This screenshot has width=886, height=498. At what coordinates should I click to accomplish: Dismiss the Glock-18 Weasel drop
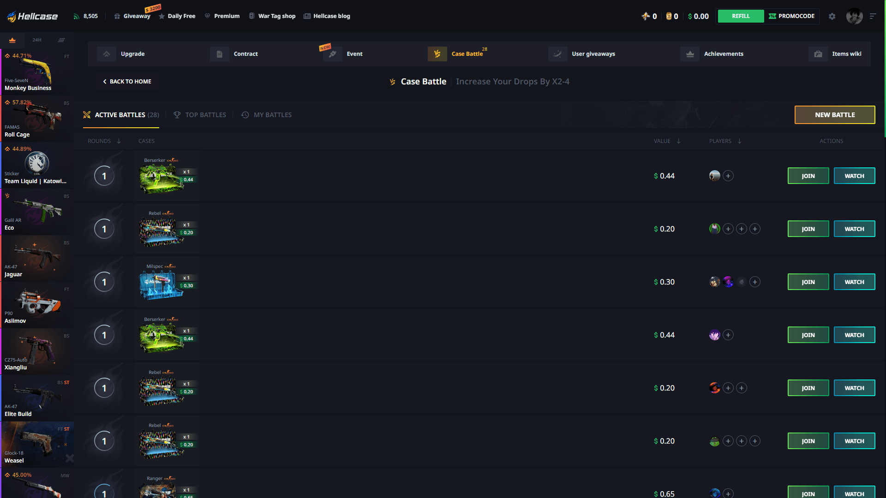tap(70, 458)
